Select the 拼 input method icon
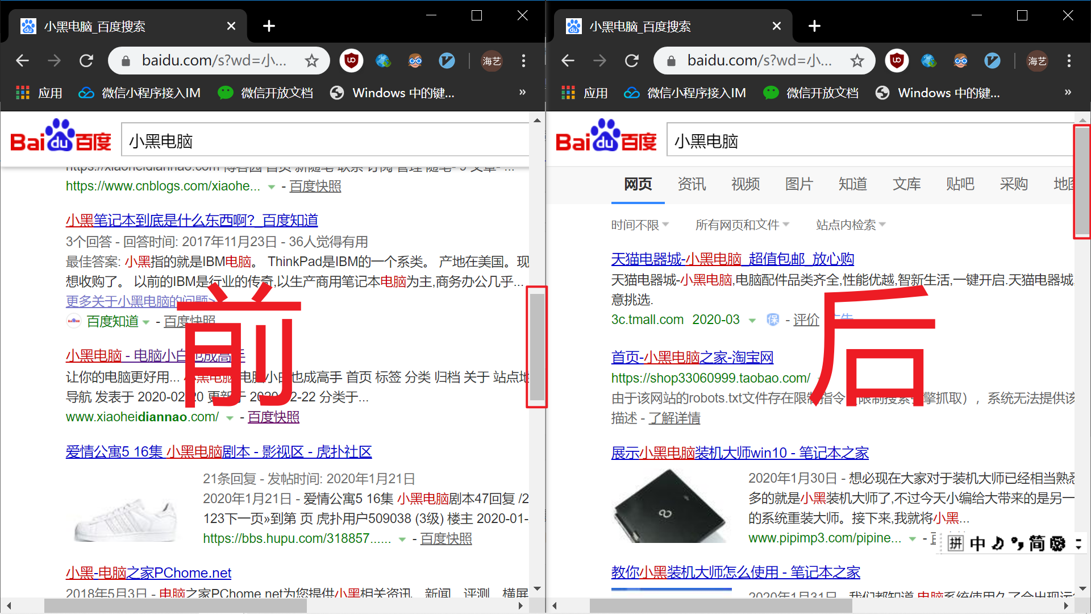This screenshot has height=614, width=1091. 956,544
